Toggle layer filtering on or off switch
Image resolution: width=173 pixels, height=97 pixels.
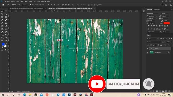[x=172, y=39]
